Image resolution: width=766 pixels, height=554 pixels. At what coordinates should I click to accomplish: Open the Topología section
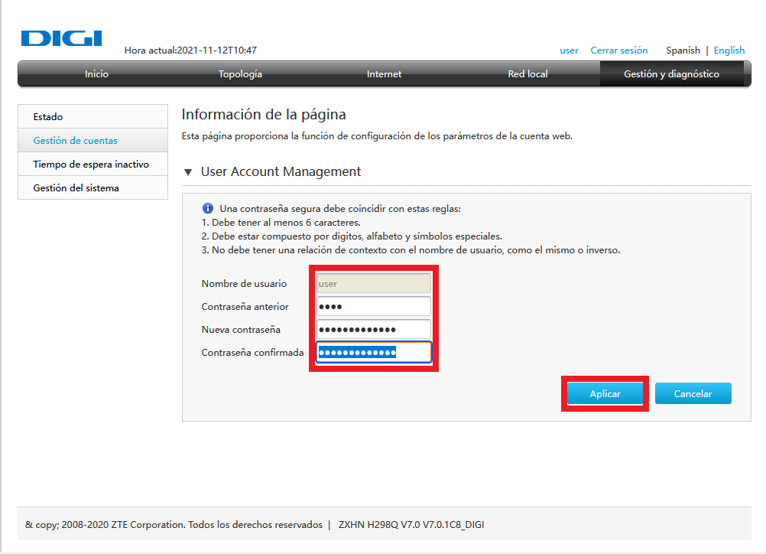pyautogui.click(x=241, y=73)
